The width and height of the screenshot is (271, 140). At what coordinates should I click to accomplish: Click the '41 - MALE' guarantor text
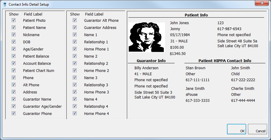[x=143, y=74]
